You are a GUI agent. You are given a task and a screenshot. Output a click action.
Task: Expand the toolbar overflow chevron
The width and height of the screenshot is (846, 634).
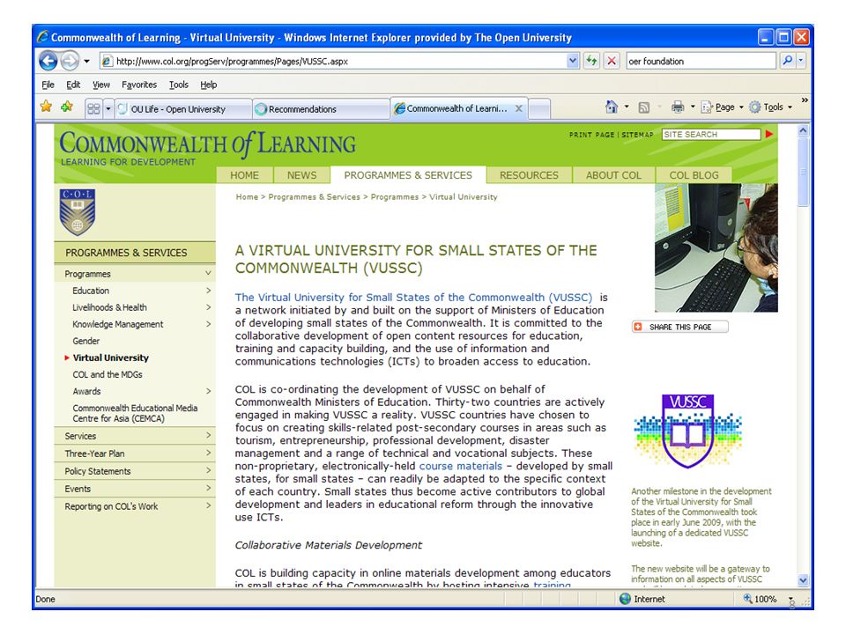(x=805, y=100)
